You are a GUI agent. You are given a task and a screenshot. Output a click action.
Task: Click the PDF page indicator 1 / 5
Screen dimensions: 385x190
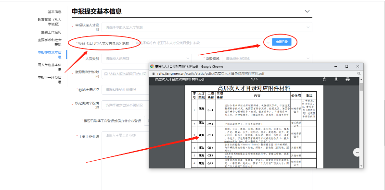(x=254, y=79)
